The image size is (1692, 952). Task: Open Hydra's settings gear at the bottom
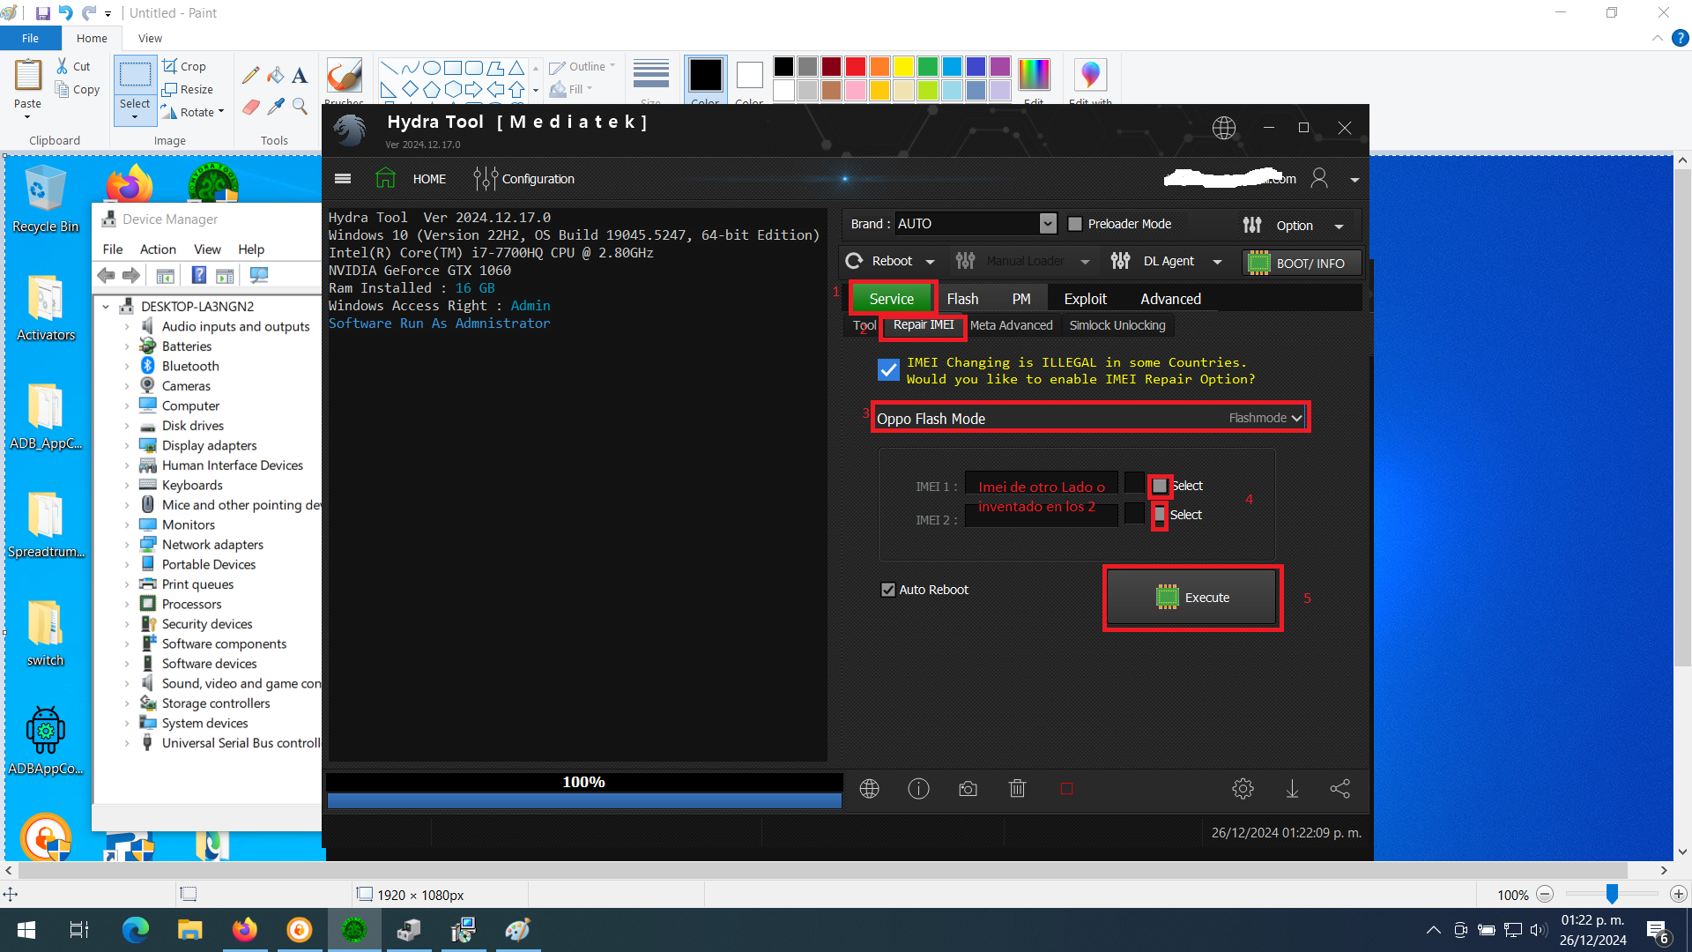[x=1243, y=789]
